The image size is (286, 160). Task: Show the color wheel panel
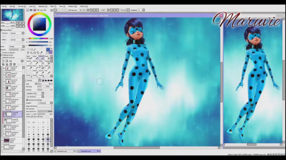28,10
